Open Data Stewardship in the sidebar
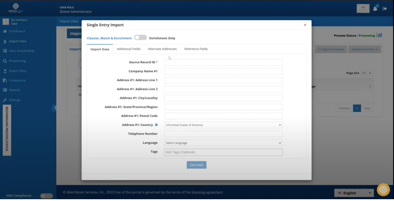Image resolution: width=394 pixels, height=201 pixels. [21, 51]
